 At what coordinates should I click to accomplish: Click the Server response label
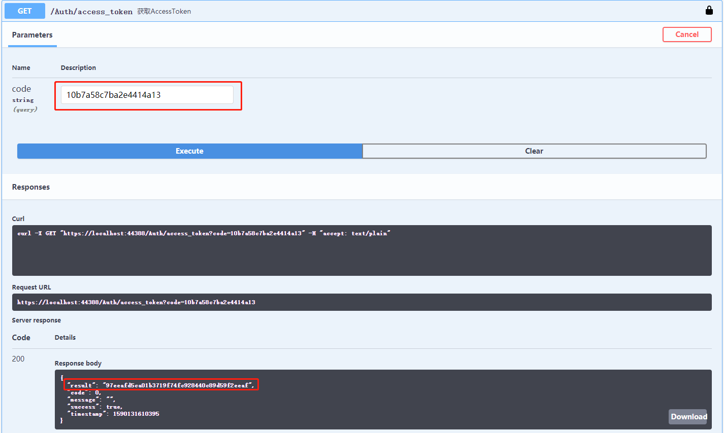tap(37, 320)
